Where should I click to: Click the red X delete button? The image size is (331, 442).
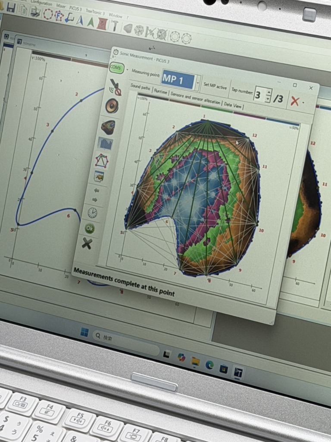(x=294, y=101)
